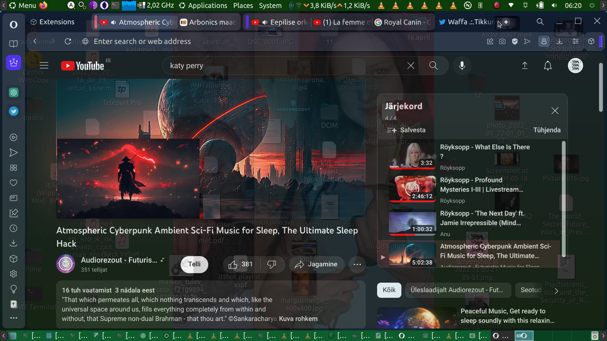Open the lightbulb tips icon in sidebar
This screenshot has width=607, height=341.
[x=14, y=289]
